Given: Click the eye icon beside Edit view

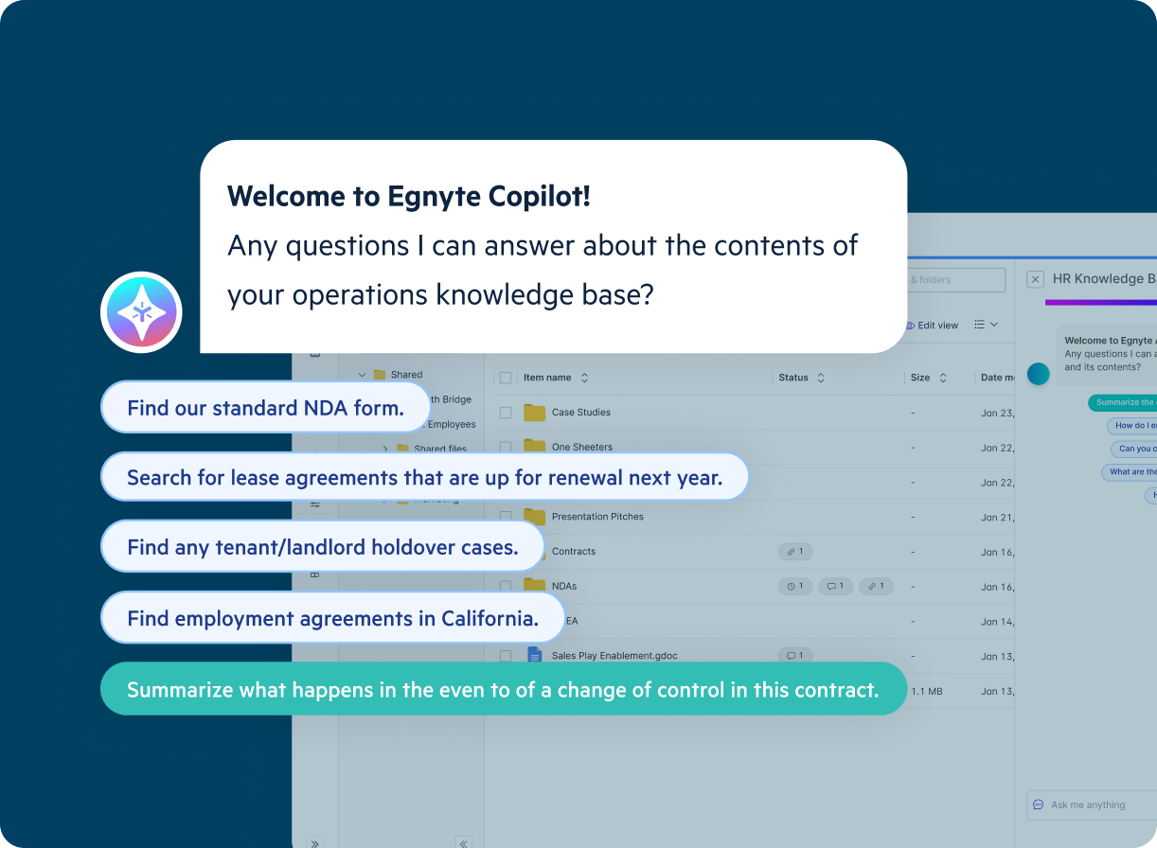Looking at the screenshot, I should tap(910, 326).
